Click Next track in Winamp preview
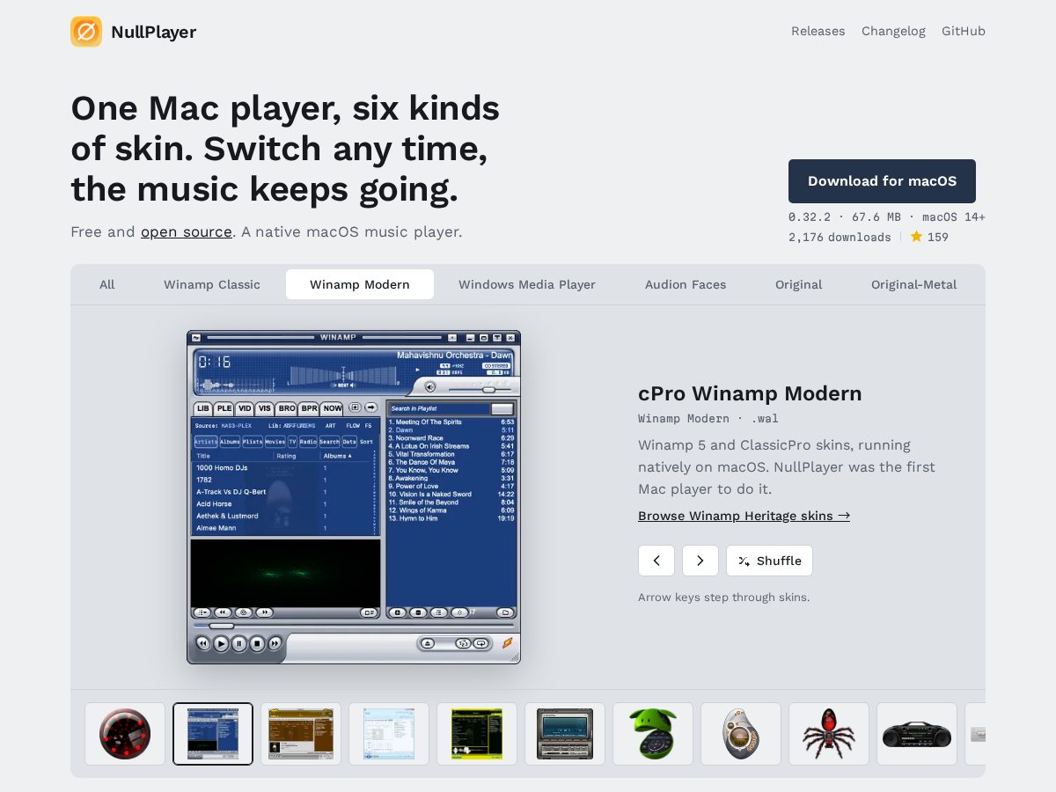 tap(275, 644)
